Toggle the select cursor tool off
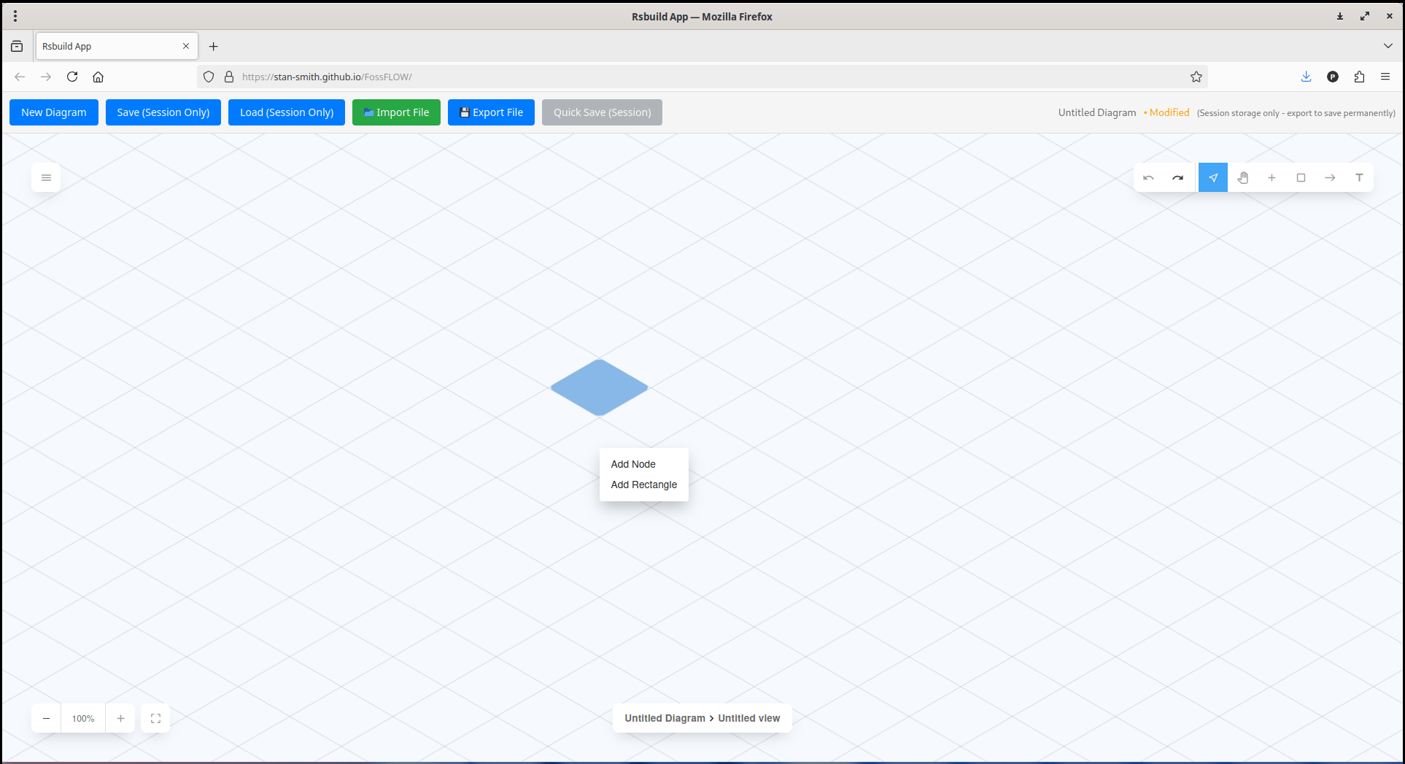 click(x=1213, y=177)
